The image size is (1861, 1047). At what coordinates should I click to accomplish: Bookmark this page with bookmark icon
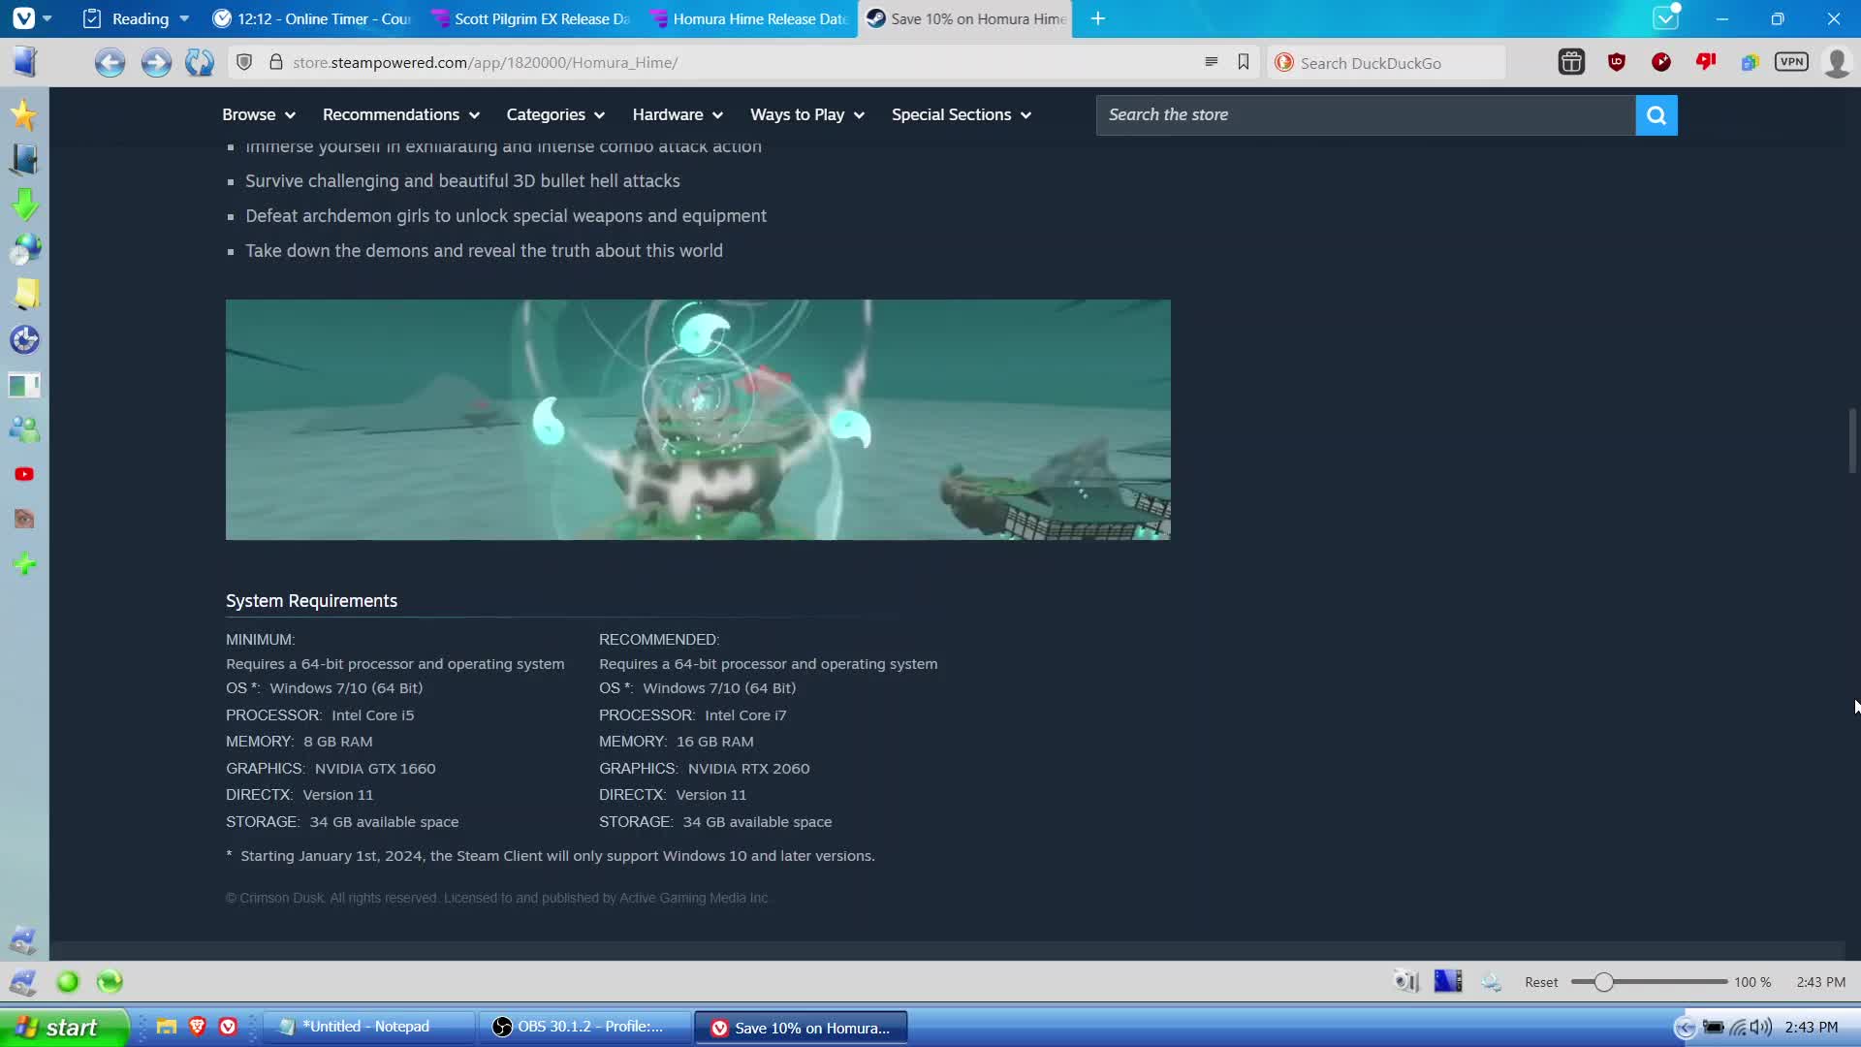point(1244,62)
